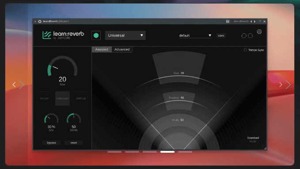
Task: Open the settings gear in plugin
Action: coord(259,32)
